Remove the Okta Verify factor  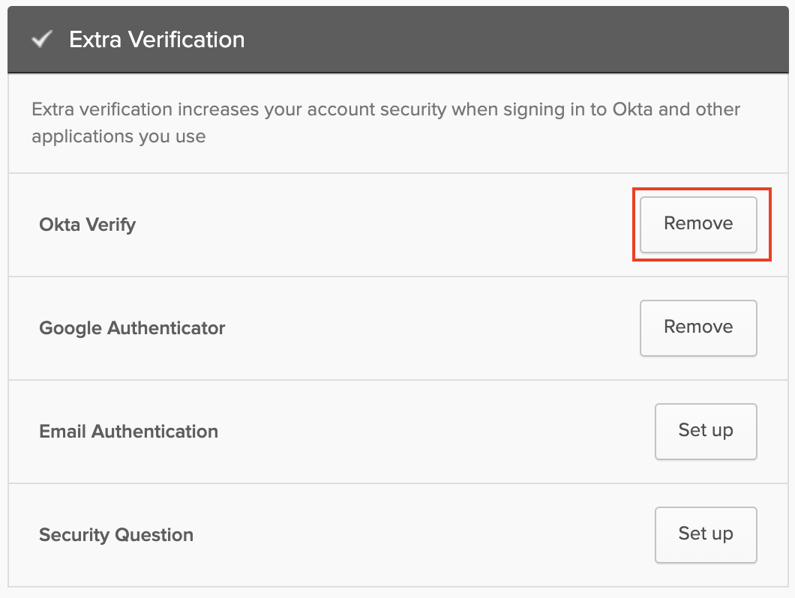[x=698, y=224]
